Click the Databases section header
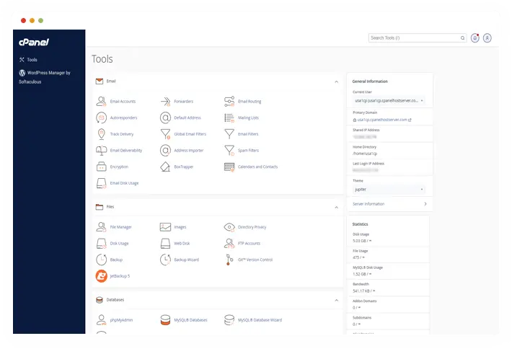This screenshot has height=354, width=512. [x=218, y=300]
